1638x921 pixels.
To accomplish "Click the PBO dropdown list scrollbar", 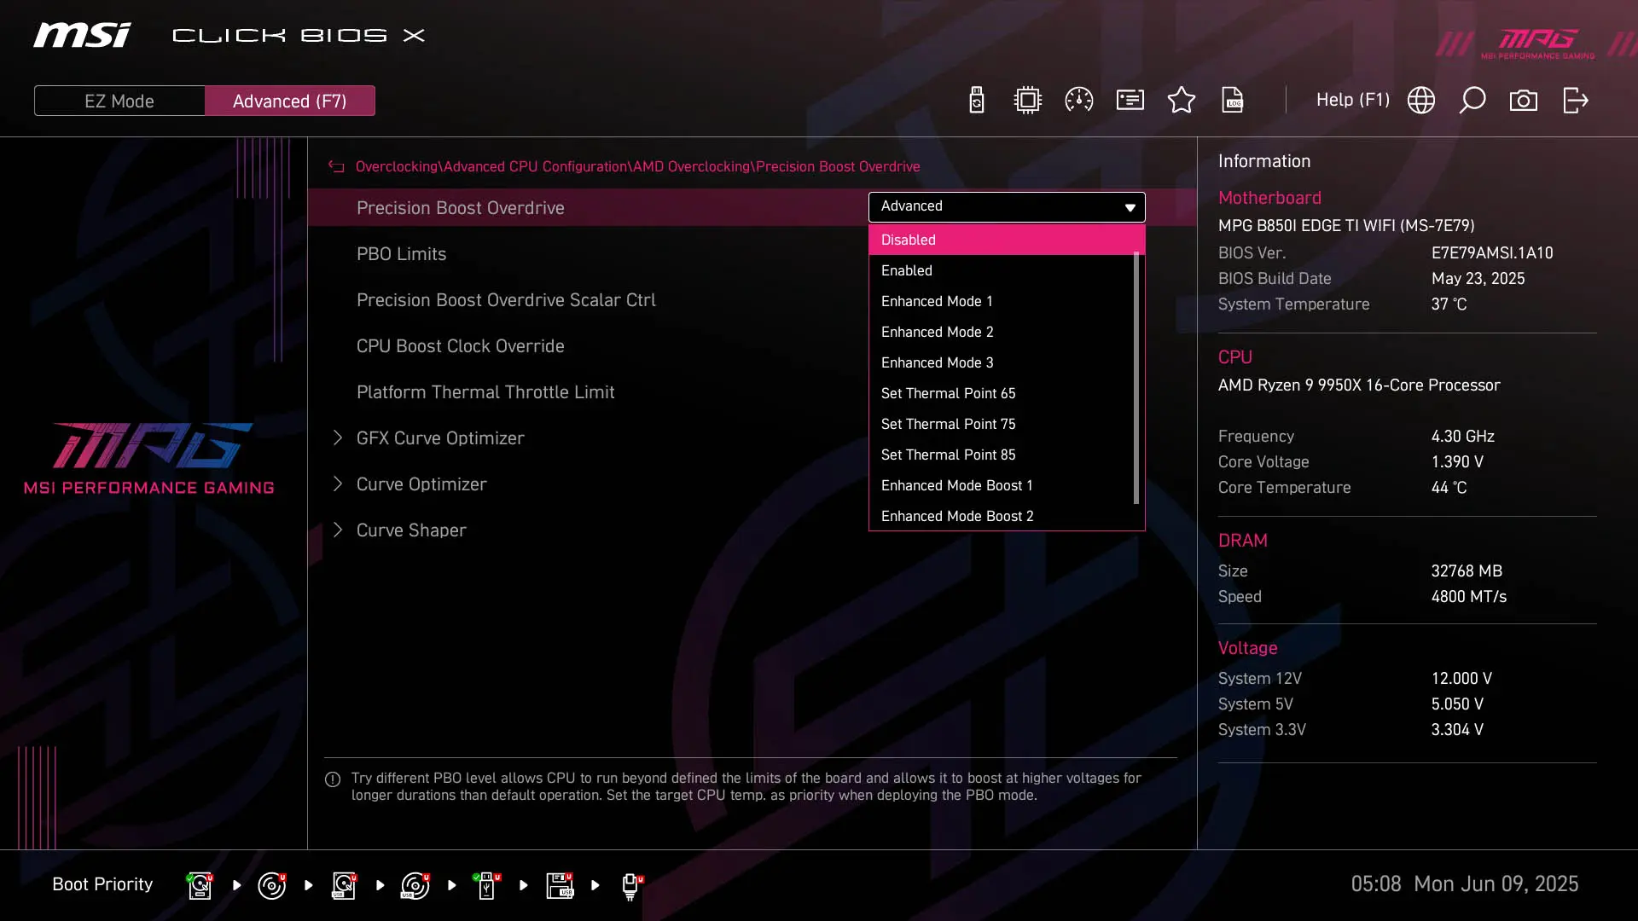I will click(1136, 378).
